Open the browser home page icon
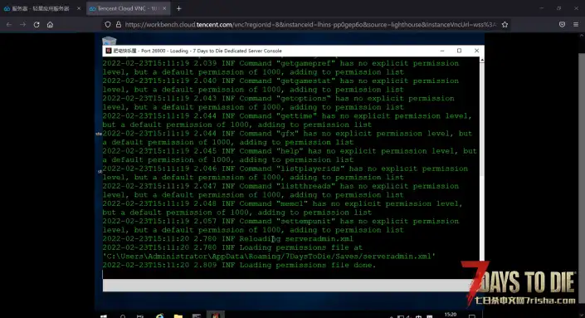Screen dimensions: 585x318 (x=50, y=25)
